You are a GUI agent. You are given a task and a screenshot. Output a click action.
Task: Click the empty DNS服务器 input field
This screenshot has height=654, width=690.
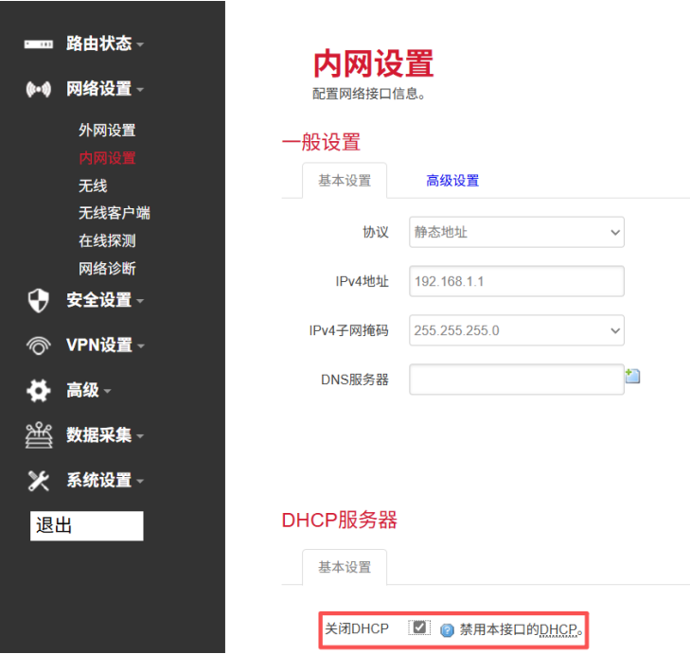pyautogui.click(x=517, y=379)
